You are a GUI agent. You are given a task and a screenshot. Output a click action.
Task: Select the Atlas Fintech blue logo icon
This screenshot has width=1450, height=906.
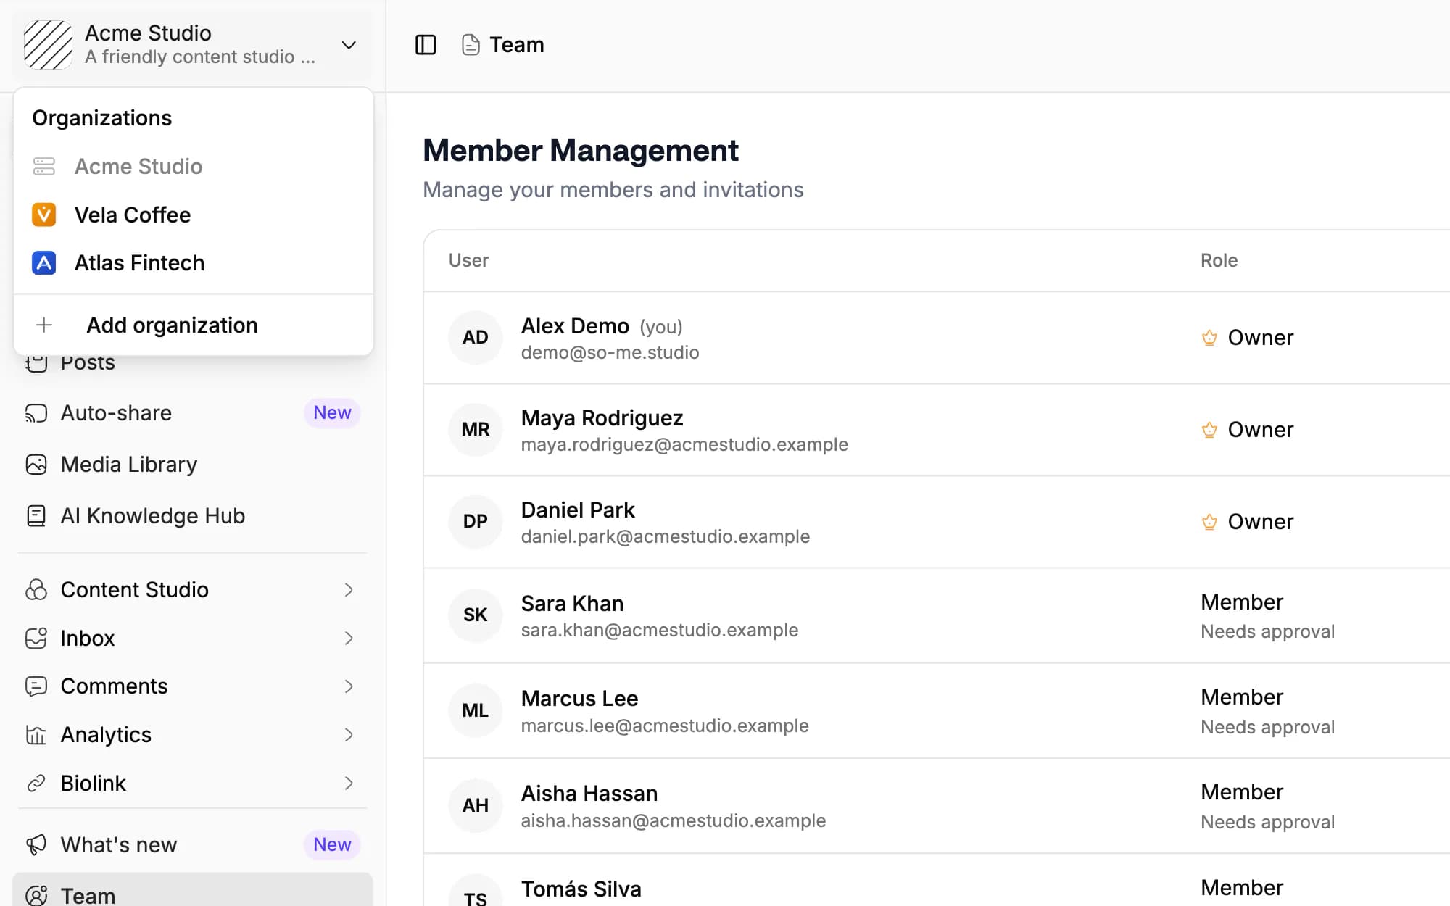coord(44,262)
